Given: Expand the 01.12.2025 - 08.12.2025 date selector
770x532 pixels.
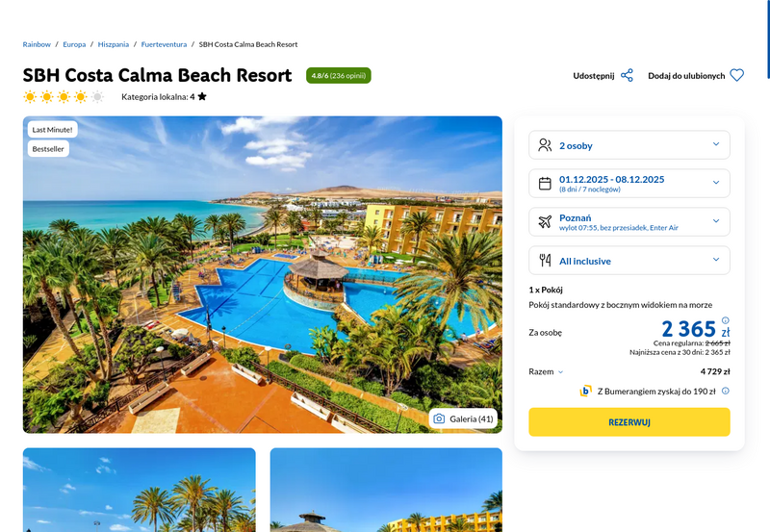Looking at the screenshot, I should [x=629, y=184].
